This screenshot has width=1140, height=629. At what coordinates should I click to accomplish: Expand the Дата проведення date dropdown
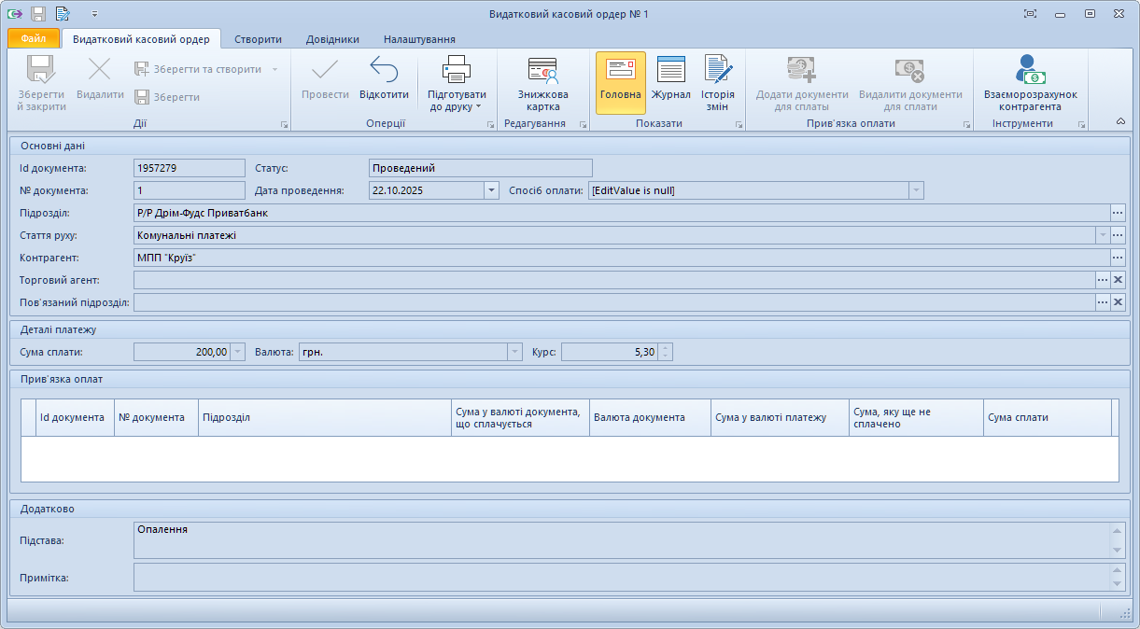coord(492,190)
